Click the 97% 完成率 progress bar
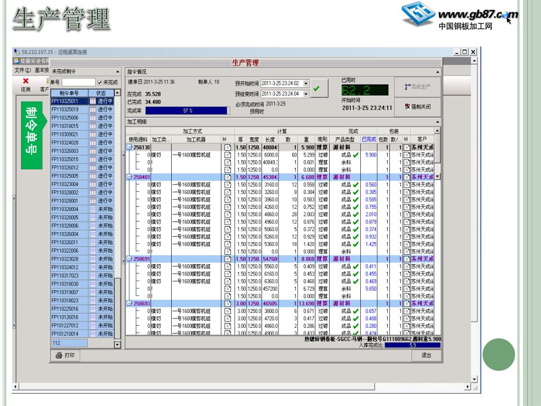Screen dimensions: 541x406 (186, 110)
